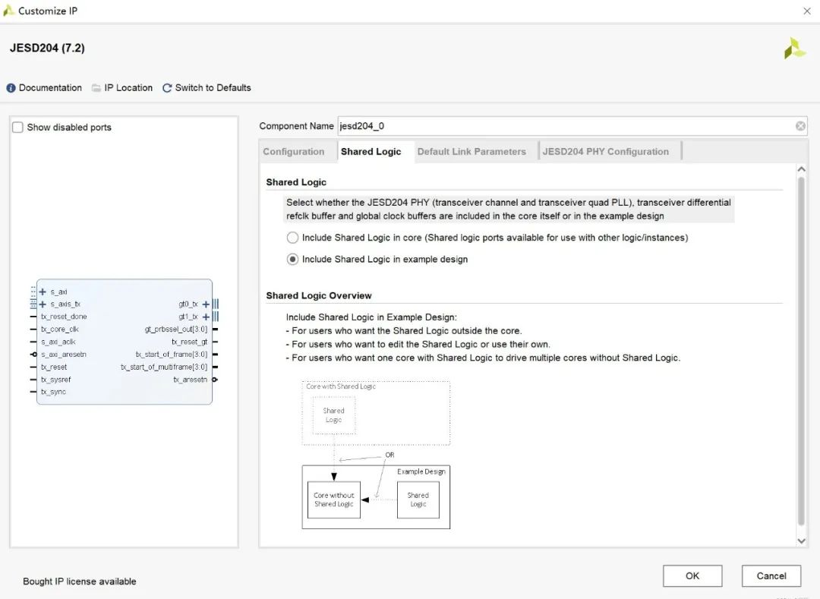Click the scroll down arrow of panel
The image size is (820, 599).
point(801,541)
